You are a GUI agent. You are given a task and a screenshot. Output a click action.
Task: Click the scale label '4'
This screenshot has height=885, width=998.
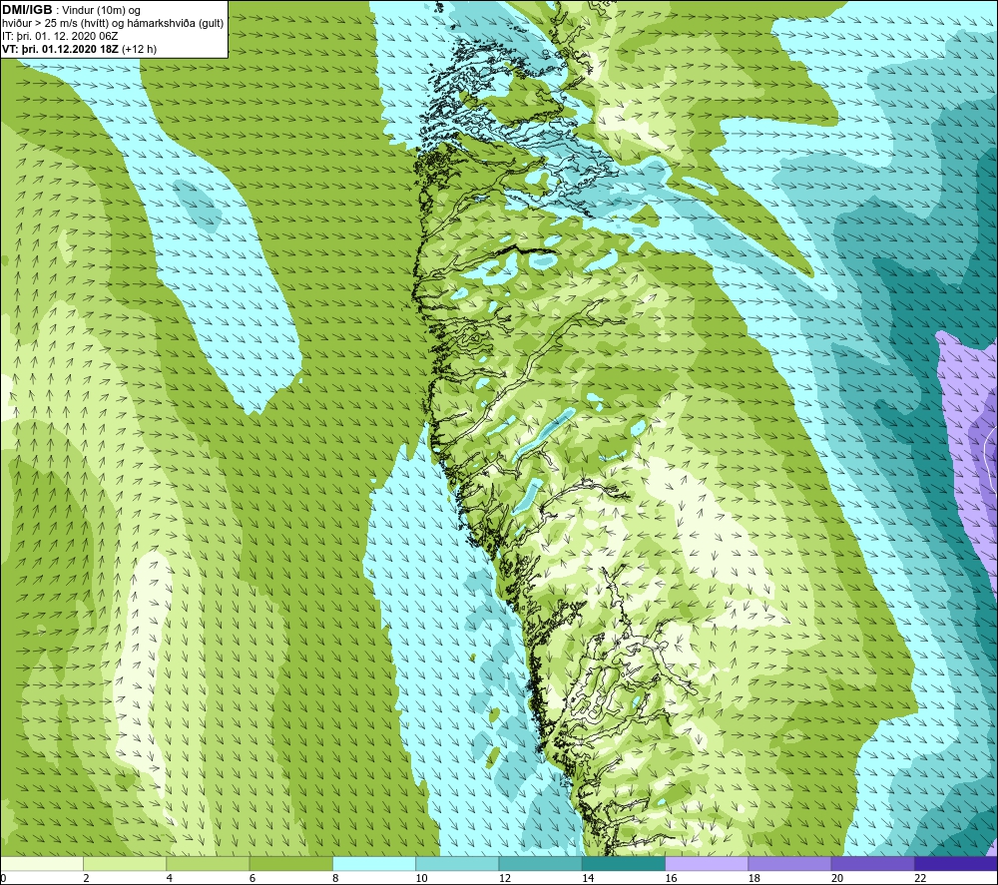pos(170,879)
